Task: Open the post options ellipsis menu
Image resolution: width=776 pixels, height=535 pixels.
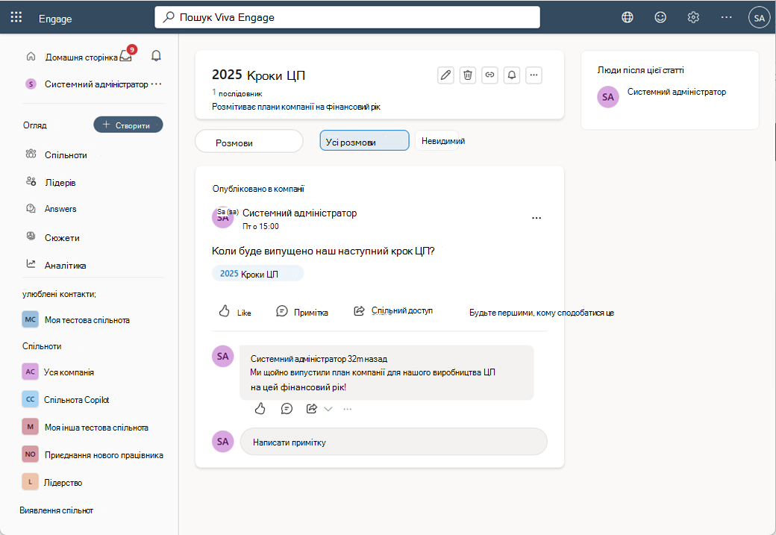Action: tap(536, 218)
